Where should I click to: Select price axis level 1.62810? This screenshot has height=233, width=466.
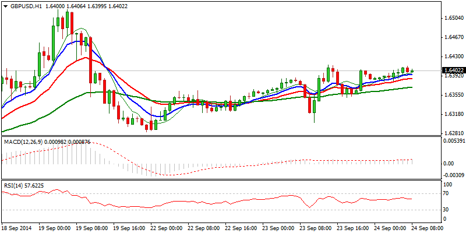[453, 133]
